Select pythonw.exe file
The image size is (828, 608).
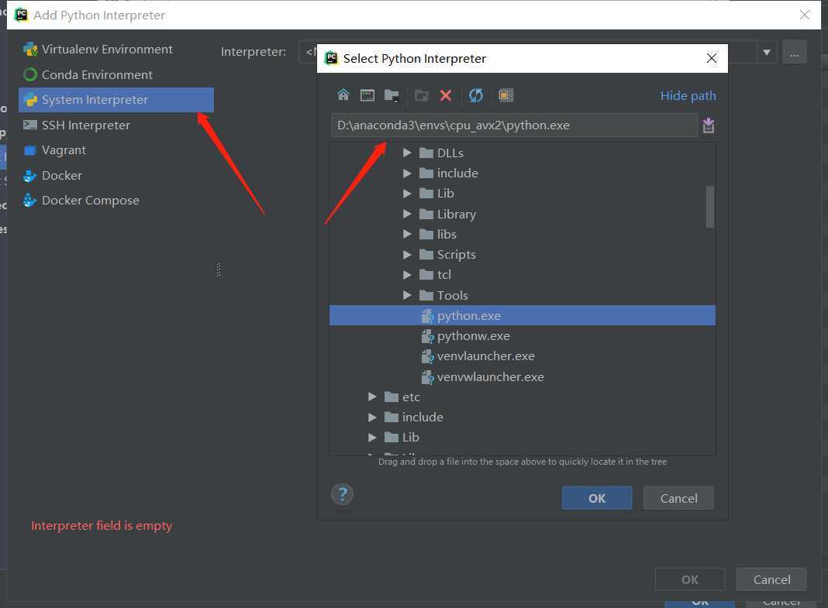523,336
